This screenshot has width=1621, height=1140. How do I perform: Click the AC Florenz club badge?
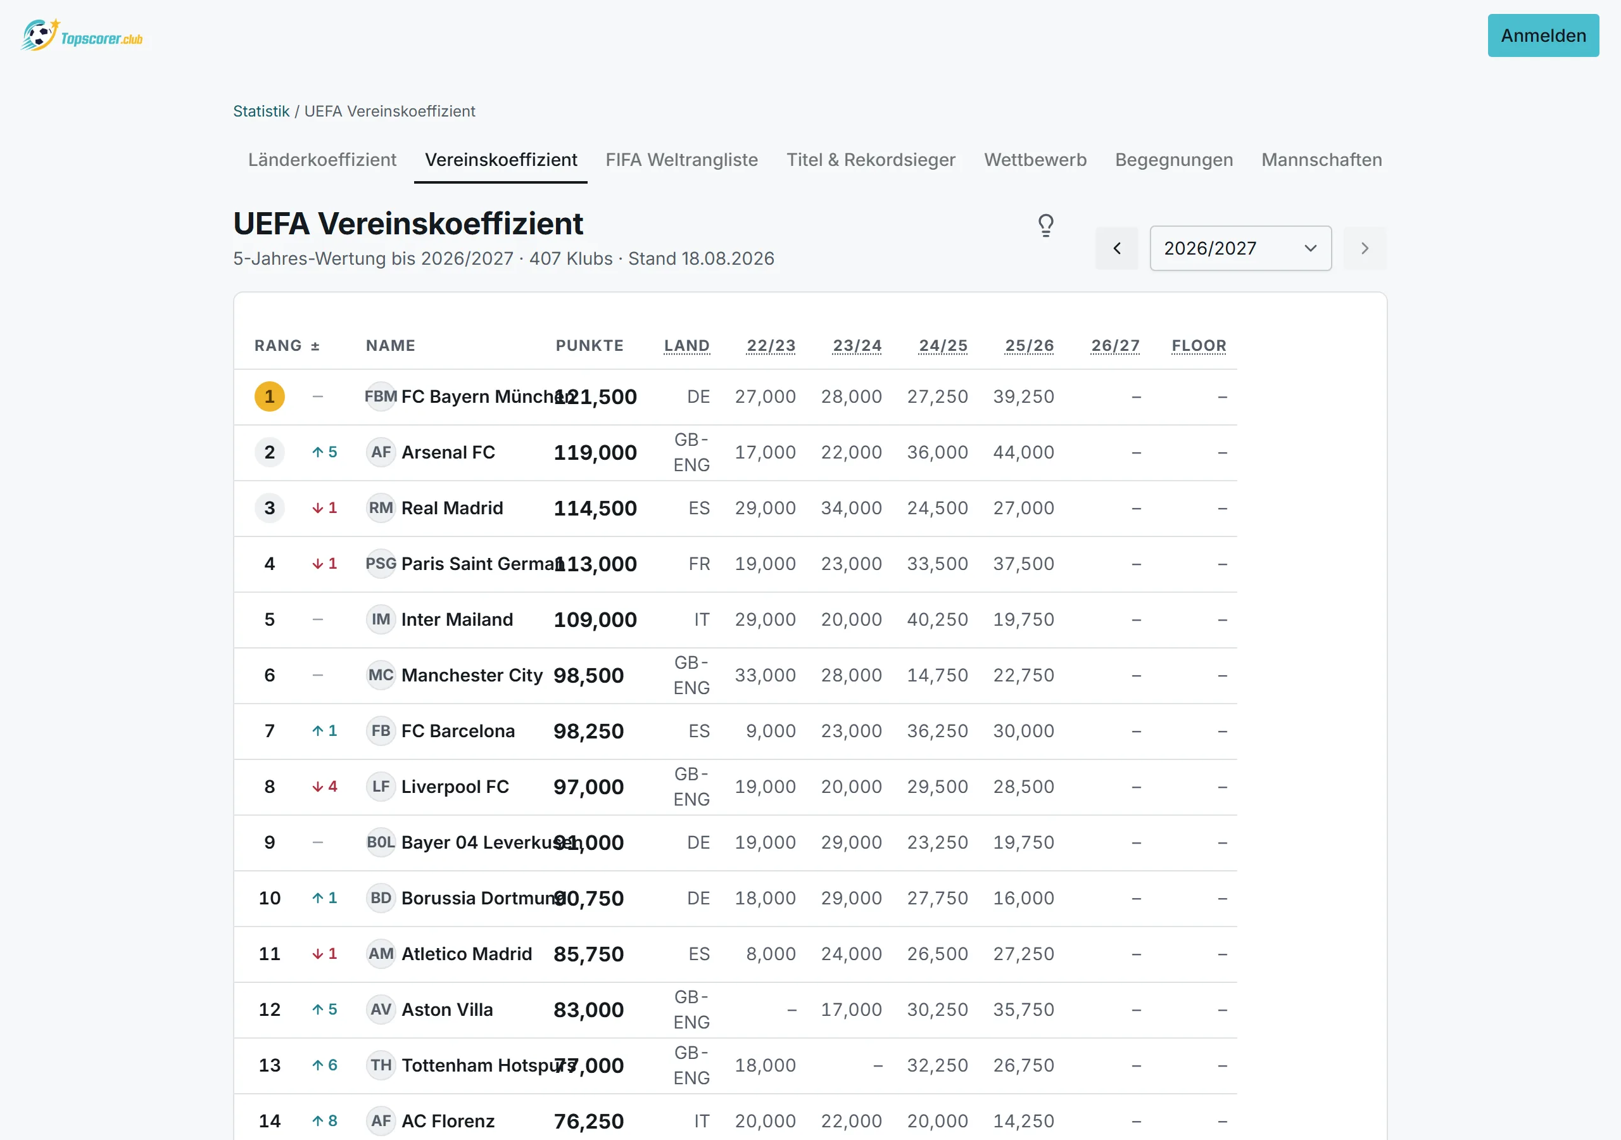tap(381, 1121)
